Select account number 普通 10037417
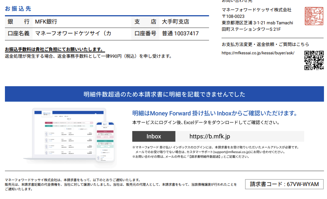Image resolution: width=327 pixels, height=199 pixels. (181, 33)
